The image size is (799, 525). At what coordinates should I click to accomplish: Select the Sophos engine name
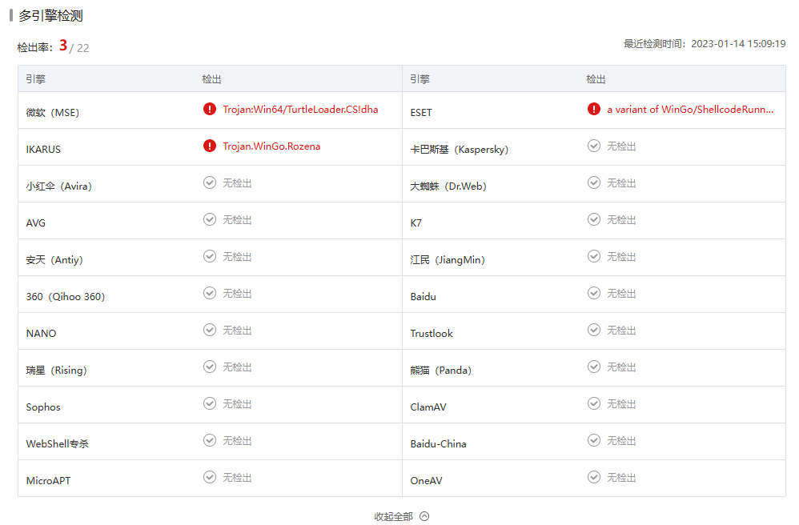[42, 407]
